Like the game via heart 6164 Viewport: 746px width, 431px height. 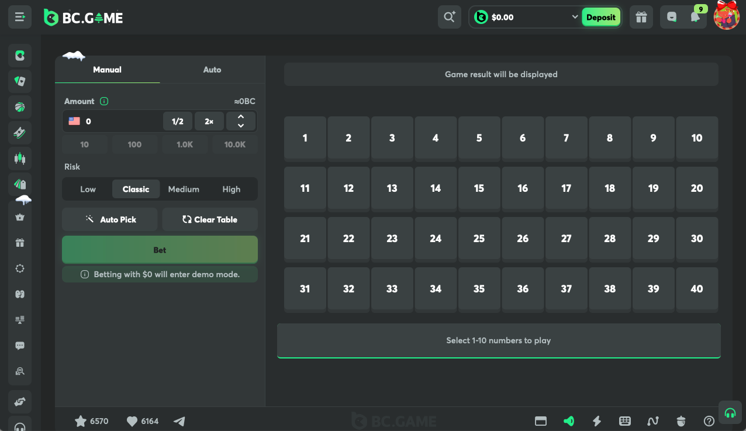[143, 421]
